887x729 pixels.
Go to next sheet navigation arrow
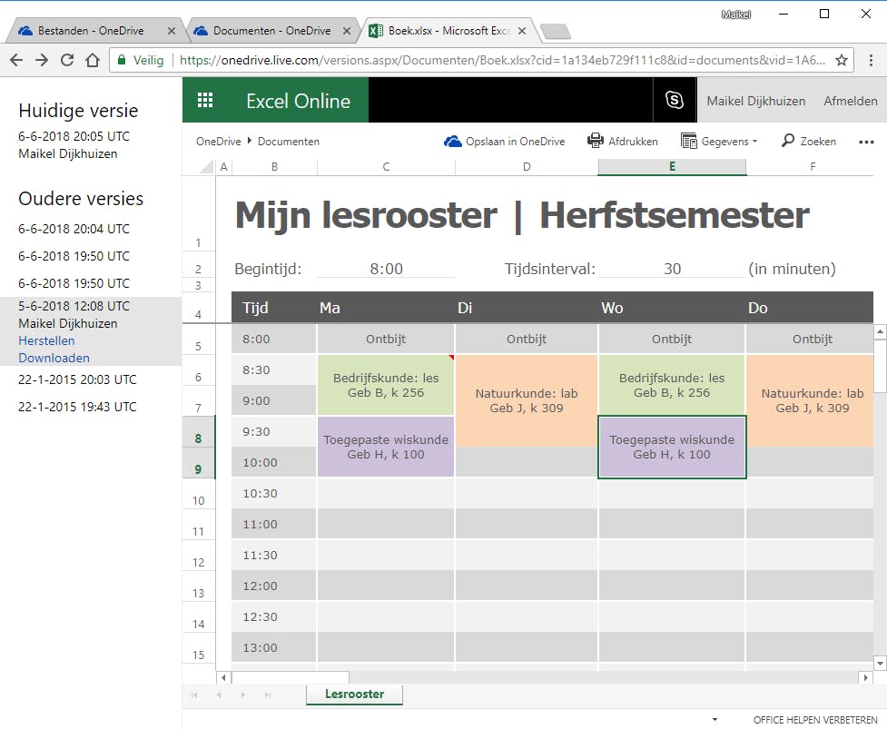pos(243,695)
